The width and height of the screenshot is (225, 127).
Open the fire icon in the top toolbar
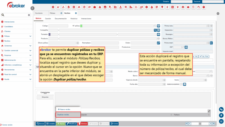[x=79, y=7]
